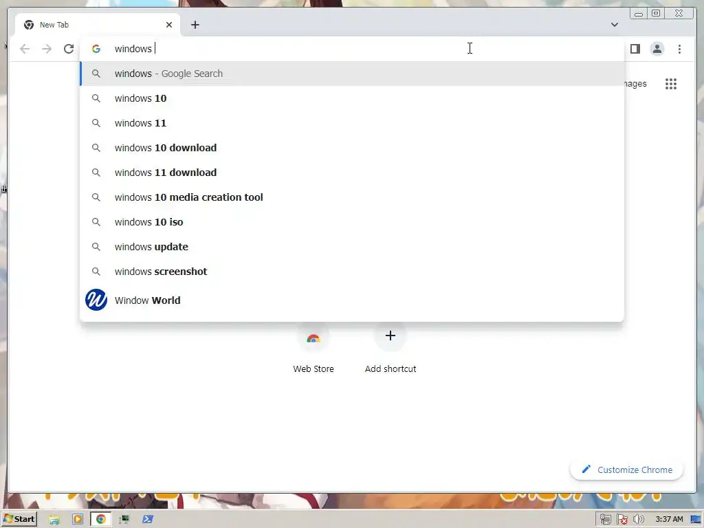Open the Google apps grid
Image resolution: width=704 pixels, height=528 pixels.
(x=671, y=83)
